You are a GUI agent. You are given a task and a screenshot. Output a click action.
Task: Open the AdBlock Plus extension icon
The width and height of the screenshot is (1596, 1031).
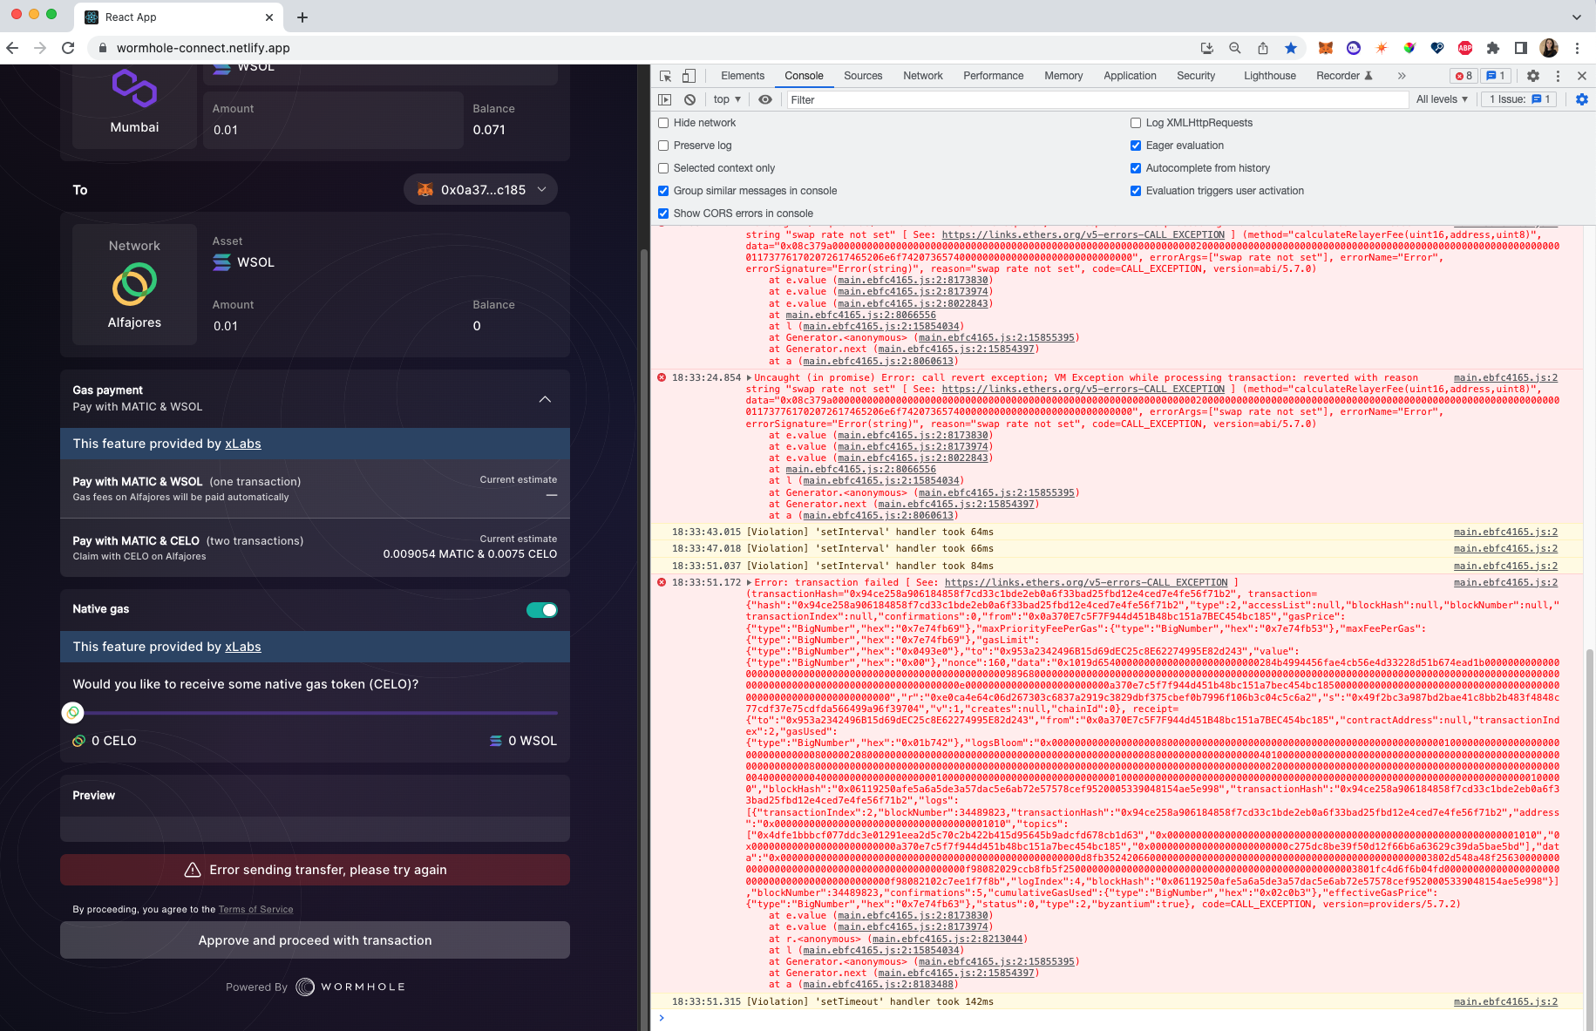(1465, 48)
